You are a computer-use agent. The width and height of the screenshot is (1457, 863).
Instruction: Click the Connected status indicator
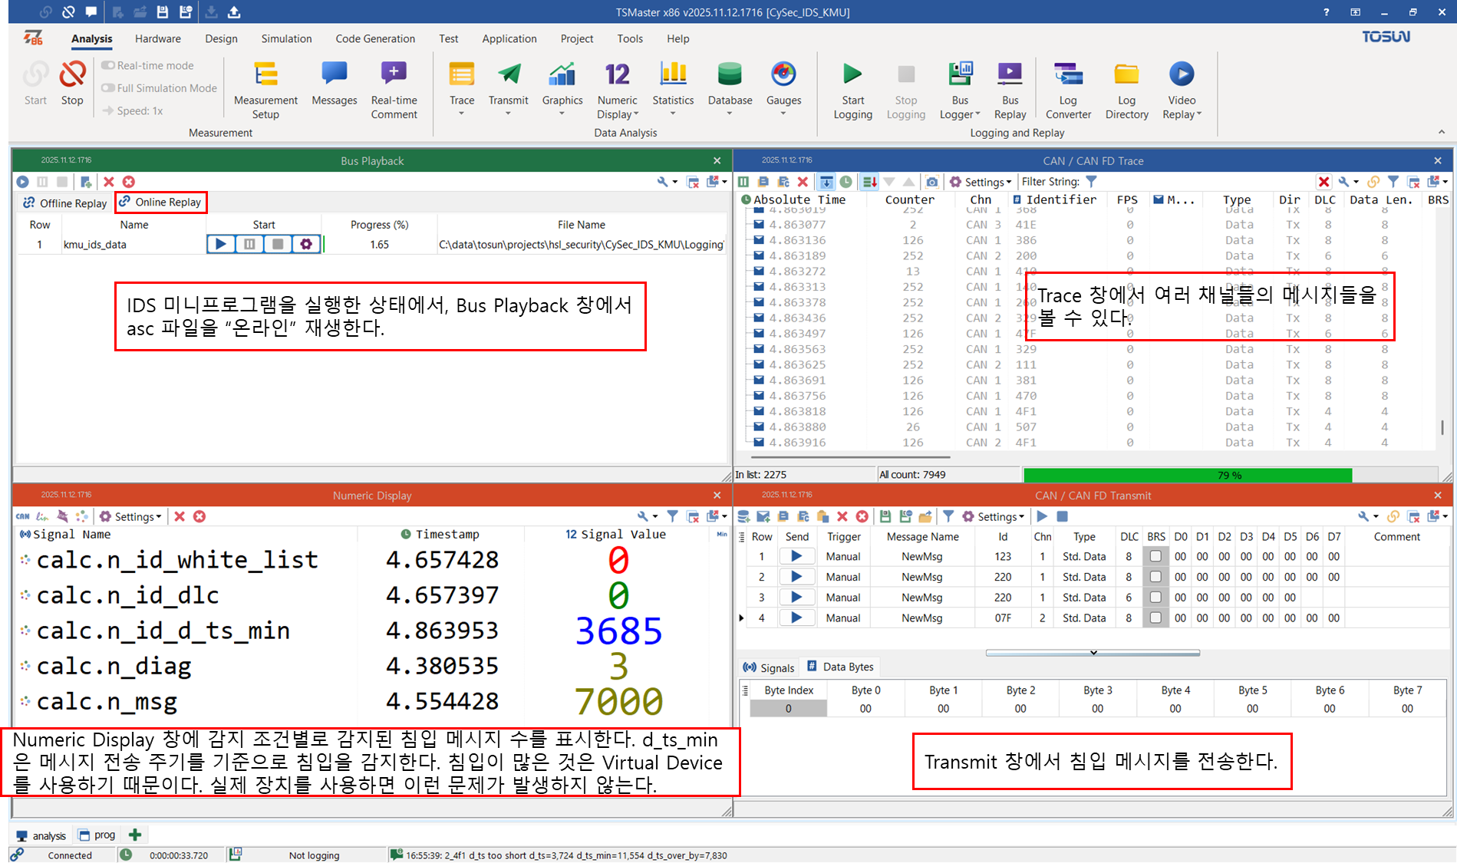click(69, 855)
